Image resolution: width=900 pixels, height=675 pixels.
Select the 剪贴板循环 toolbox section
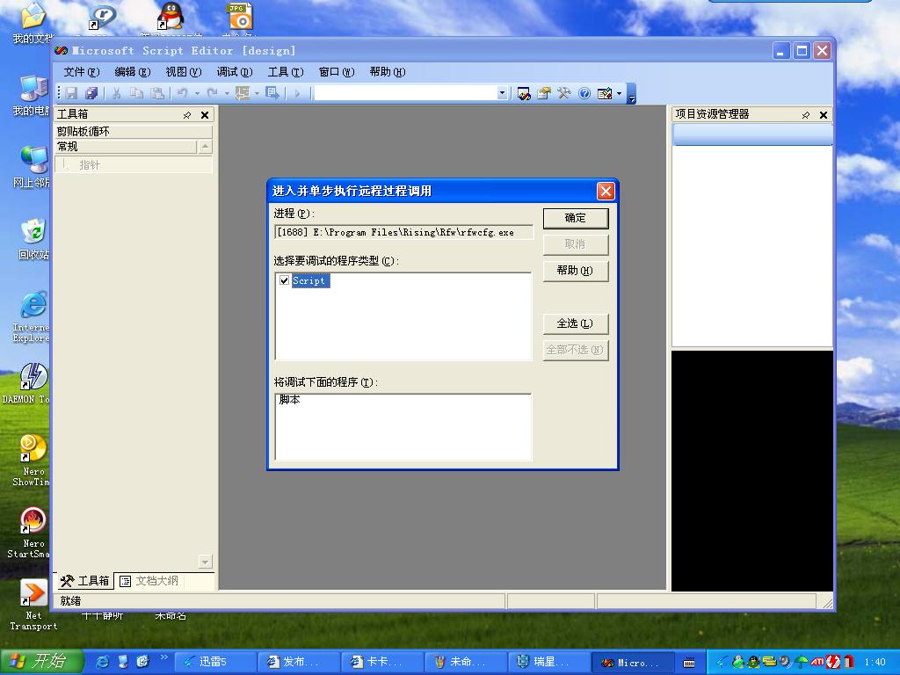pyautogui.click(x=134, y=132)
